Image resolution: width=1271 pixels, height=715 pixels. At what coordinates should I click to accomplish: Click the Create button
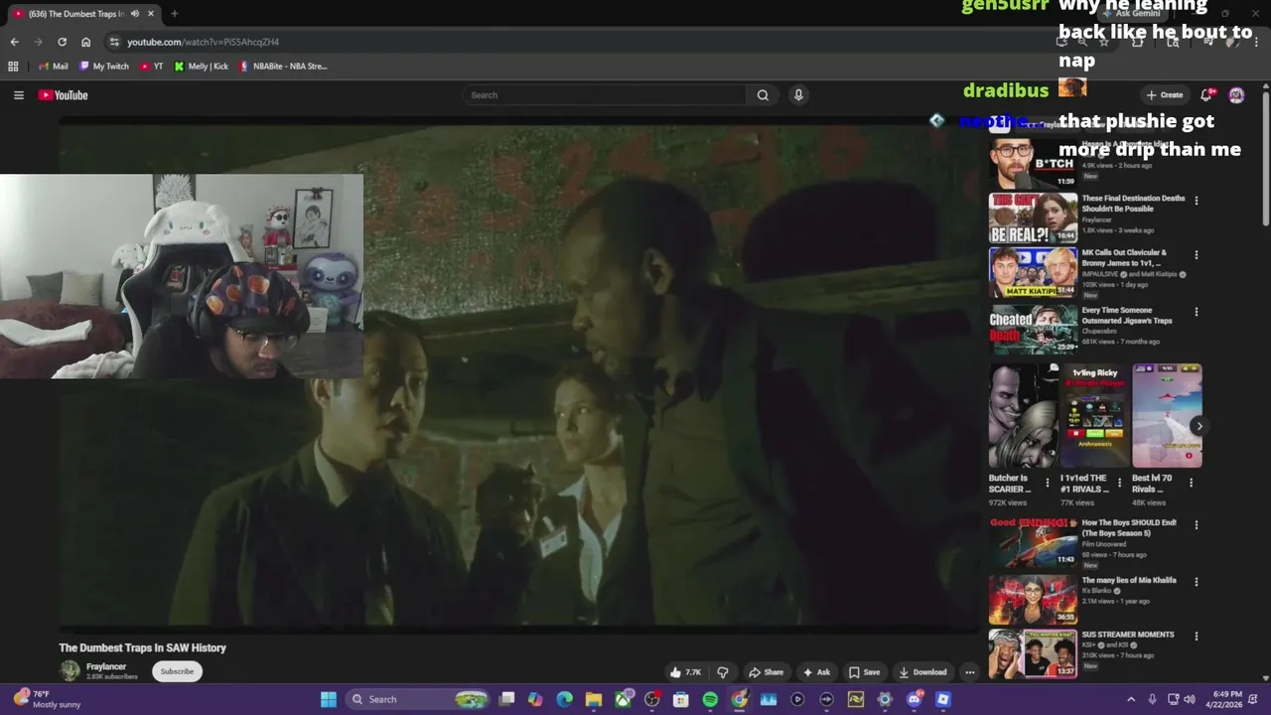[x=1165, y=95]
